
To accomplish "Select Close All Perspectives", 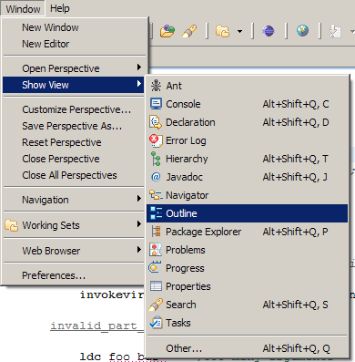I will [75, 175].
